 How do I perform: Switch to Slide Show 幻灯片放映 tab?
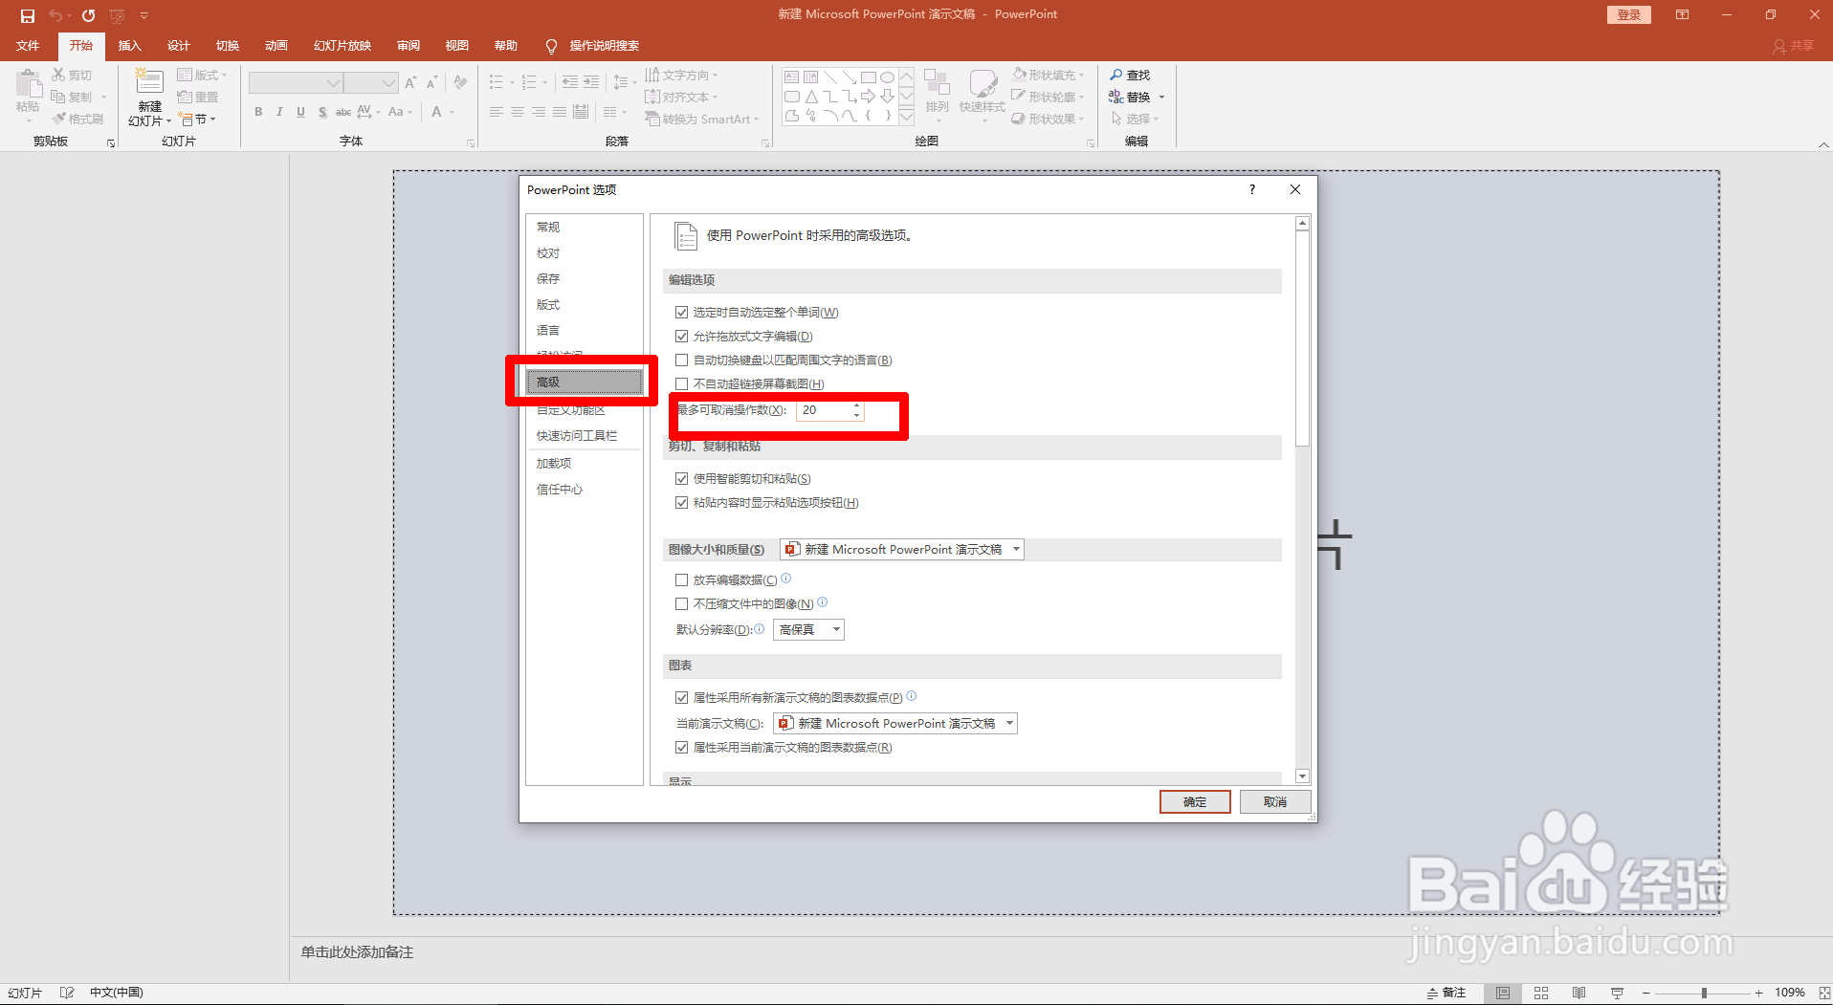342,46
